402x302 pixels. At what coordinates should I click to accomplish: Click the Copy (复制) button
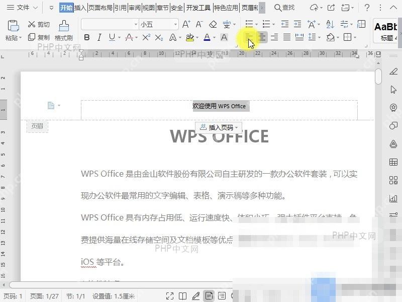click(39, 37)
